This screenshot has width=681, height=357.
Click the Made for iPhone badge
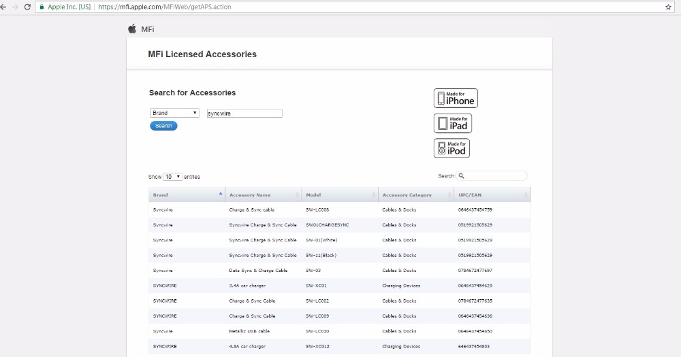tap(456, 98)
